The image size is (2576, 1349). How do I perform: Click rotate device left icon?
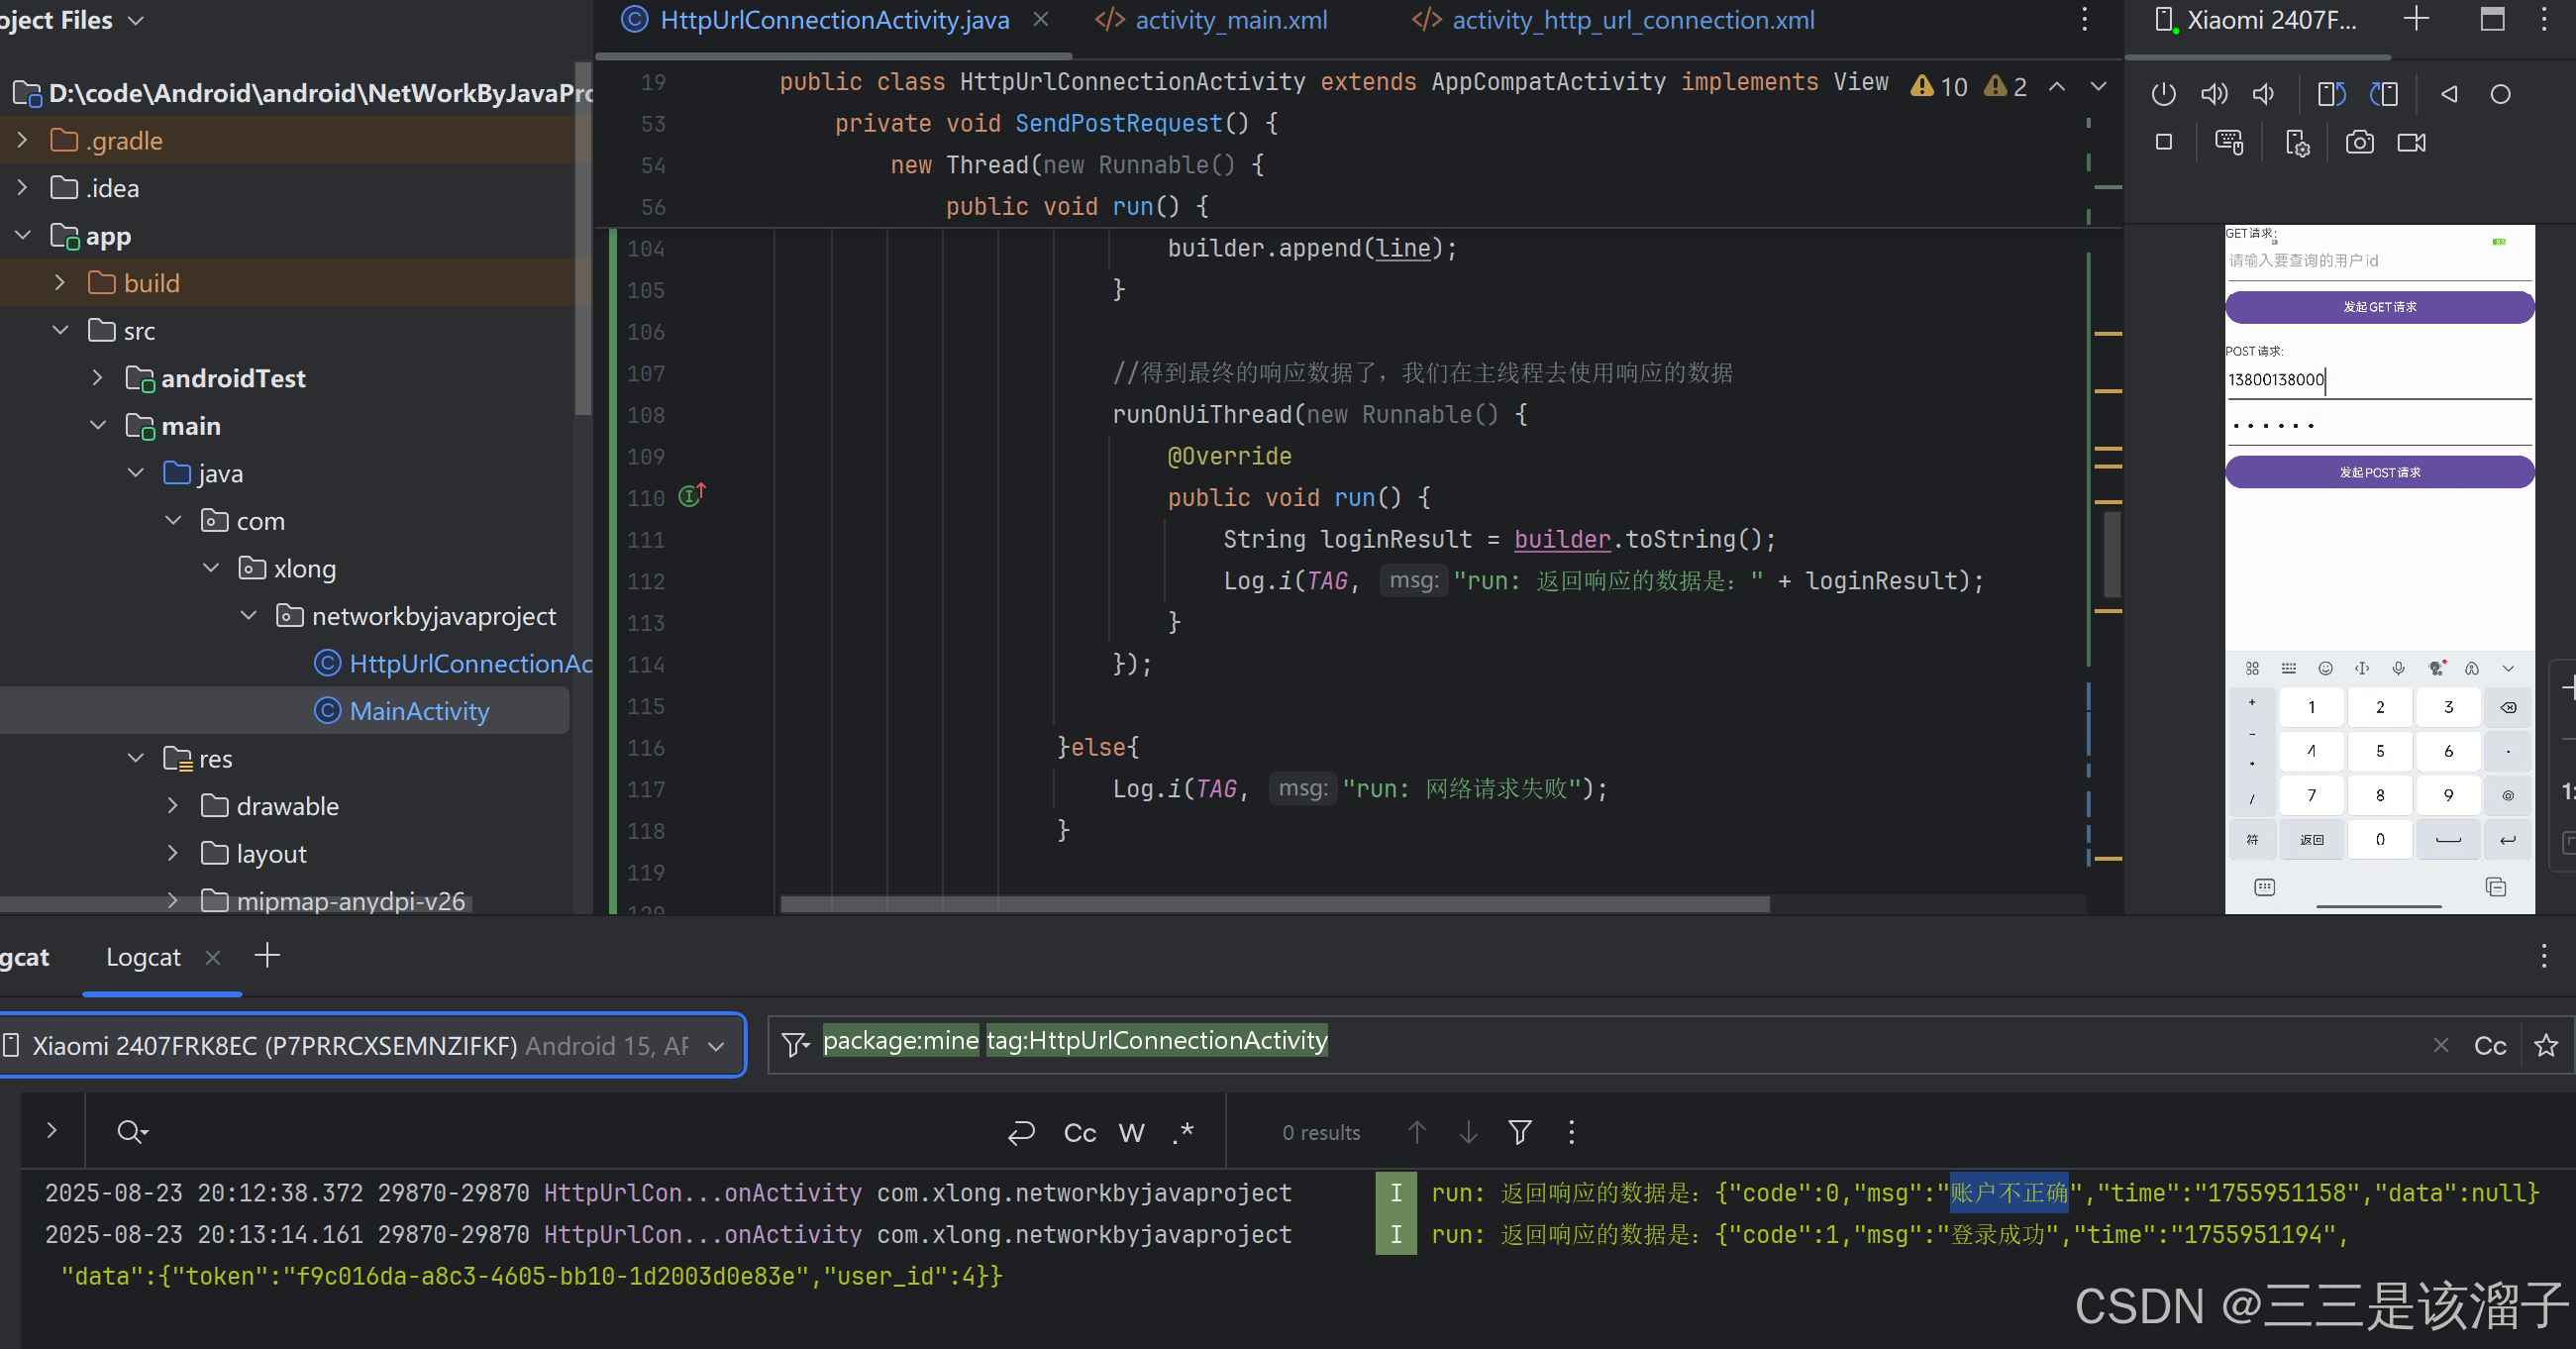2331,94
